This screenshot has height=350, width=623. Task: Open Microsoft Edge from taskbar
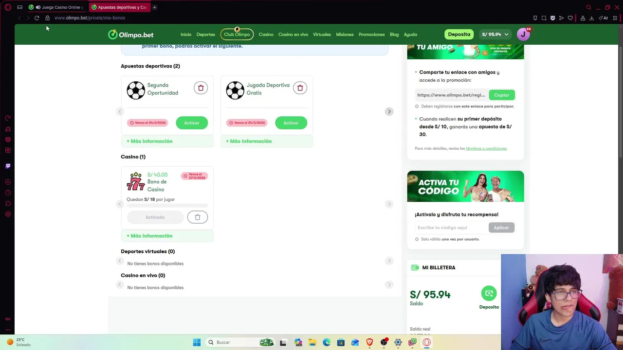327,342
